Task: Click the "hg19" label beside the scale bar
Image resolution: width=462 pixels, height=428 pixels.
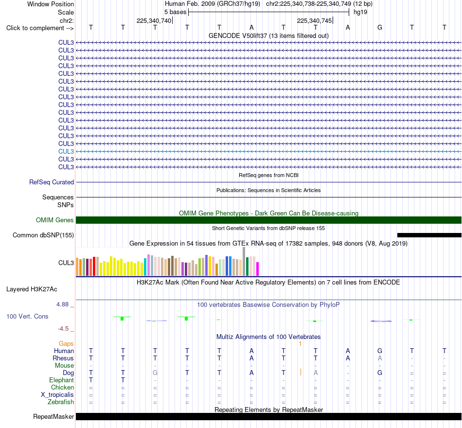Action: [360, 12]
